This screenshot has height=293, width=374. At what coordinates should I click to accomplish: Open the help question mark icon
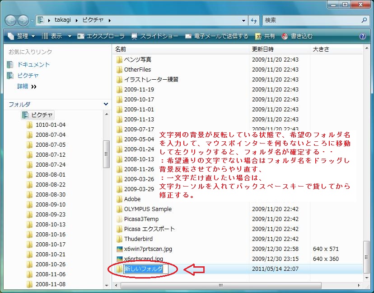363,36
